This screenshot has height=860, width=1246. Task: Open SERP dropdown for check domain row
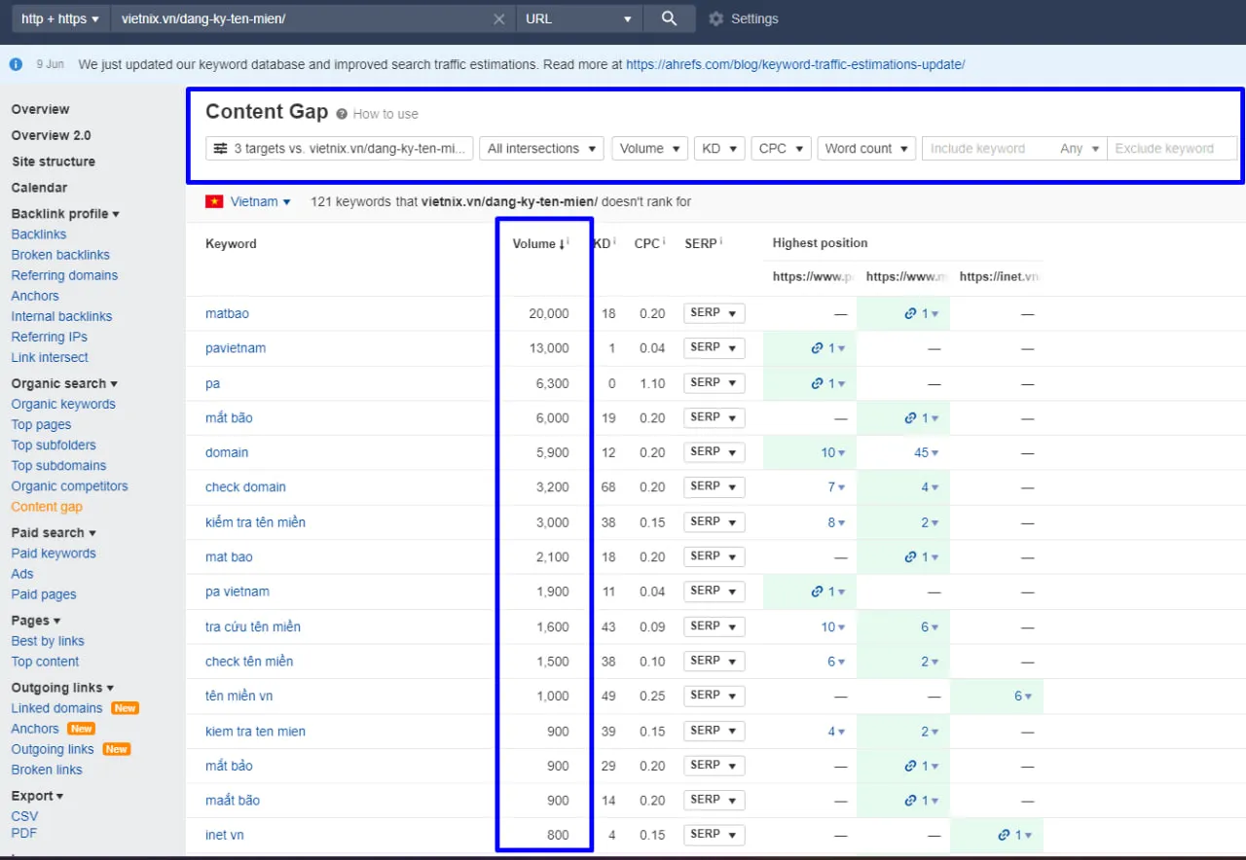tap(714, 487)
